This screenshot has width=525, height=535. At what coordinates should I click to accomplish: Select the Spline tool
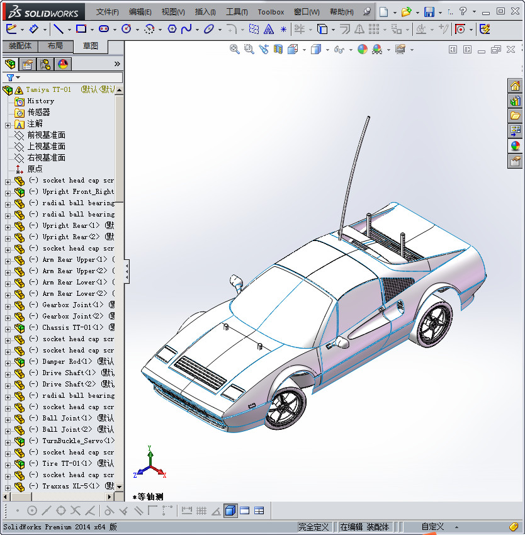[186, 29]
